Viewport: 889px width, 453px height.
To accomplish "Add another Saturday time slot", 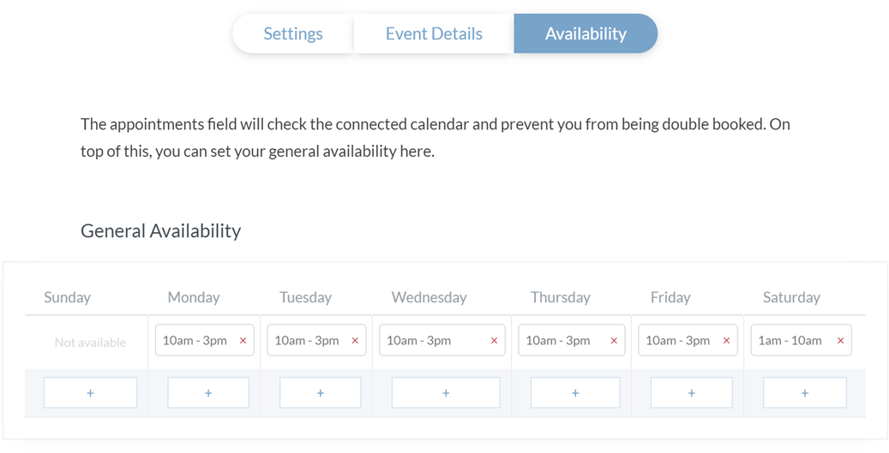I will click(x=804, y=393).
